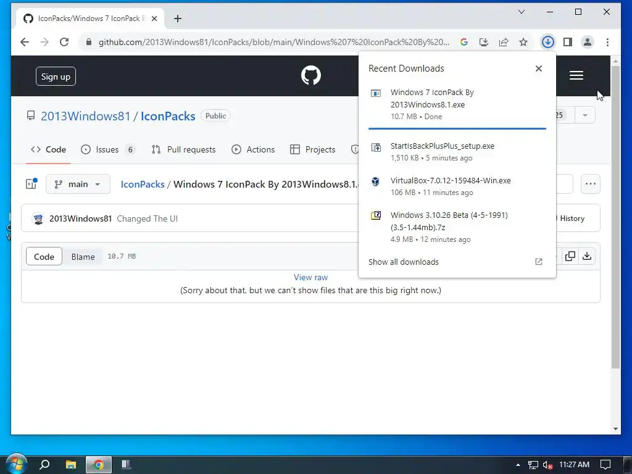This screenshot has height=474, width=632.
Task: Open the 2013Windows81 user link
Action: click(x=85, y=116)
